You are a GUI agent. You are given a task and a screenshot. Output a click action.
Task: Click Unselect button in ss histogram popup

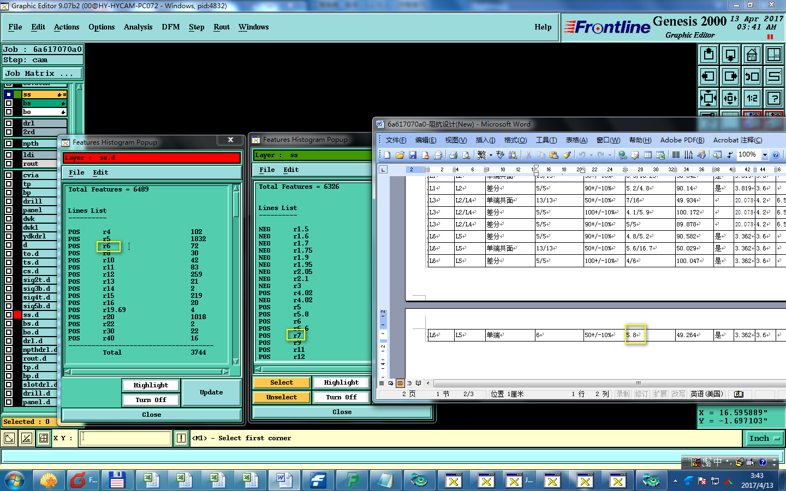[x=282, y=397]
